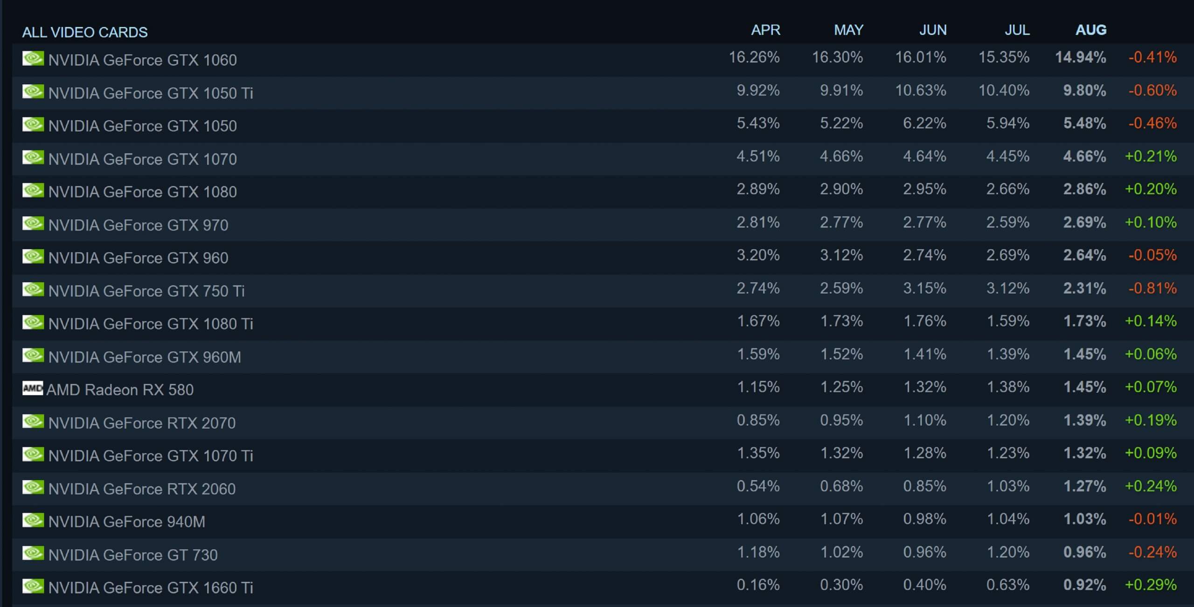Image resolution: width=1194 pixels, height=607 pixels.
Task: Click the NVIDIA logo beside GTX 750 Ti
Action: (x=33, y=289)
